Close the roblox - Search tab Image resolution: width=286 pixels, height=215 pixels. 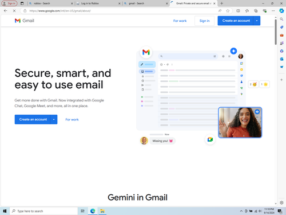point(72,3)
